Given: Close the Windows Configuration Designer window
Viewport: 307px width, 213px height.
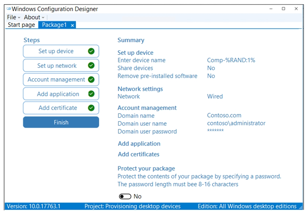Looking at the screenshot, I should pos(296,9).
